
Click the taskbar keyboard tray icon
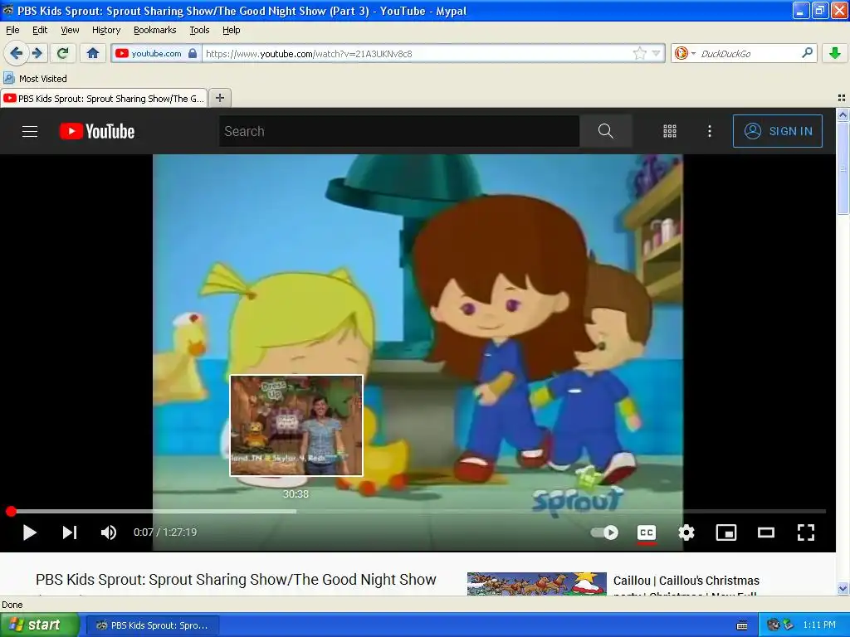(x=742, y=625)
